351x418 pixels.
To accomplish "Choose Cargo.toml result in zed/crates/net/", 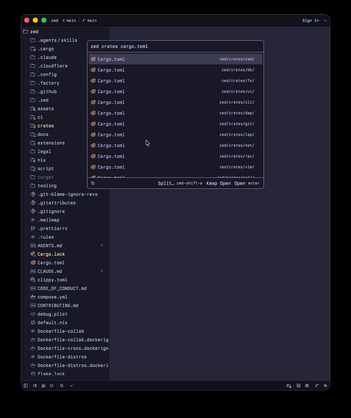I will (x=175, y=145).
